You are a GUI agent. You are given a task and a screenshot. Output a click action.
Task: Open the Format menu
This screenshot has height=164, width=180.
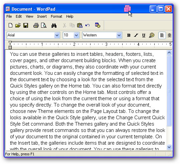[x=56, y=16]
